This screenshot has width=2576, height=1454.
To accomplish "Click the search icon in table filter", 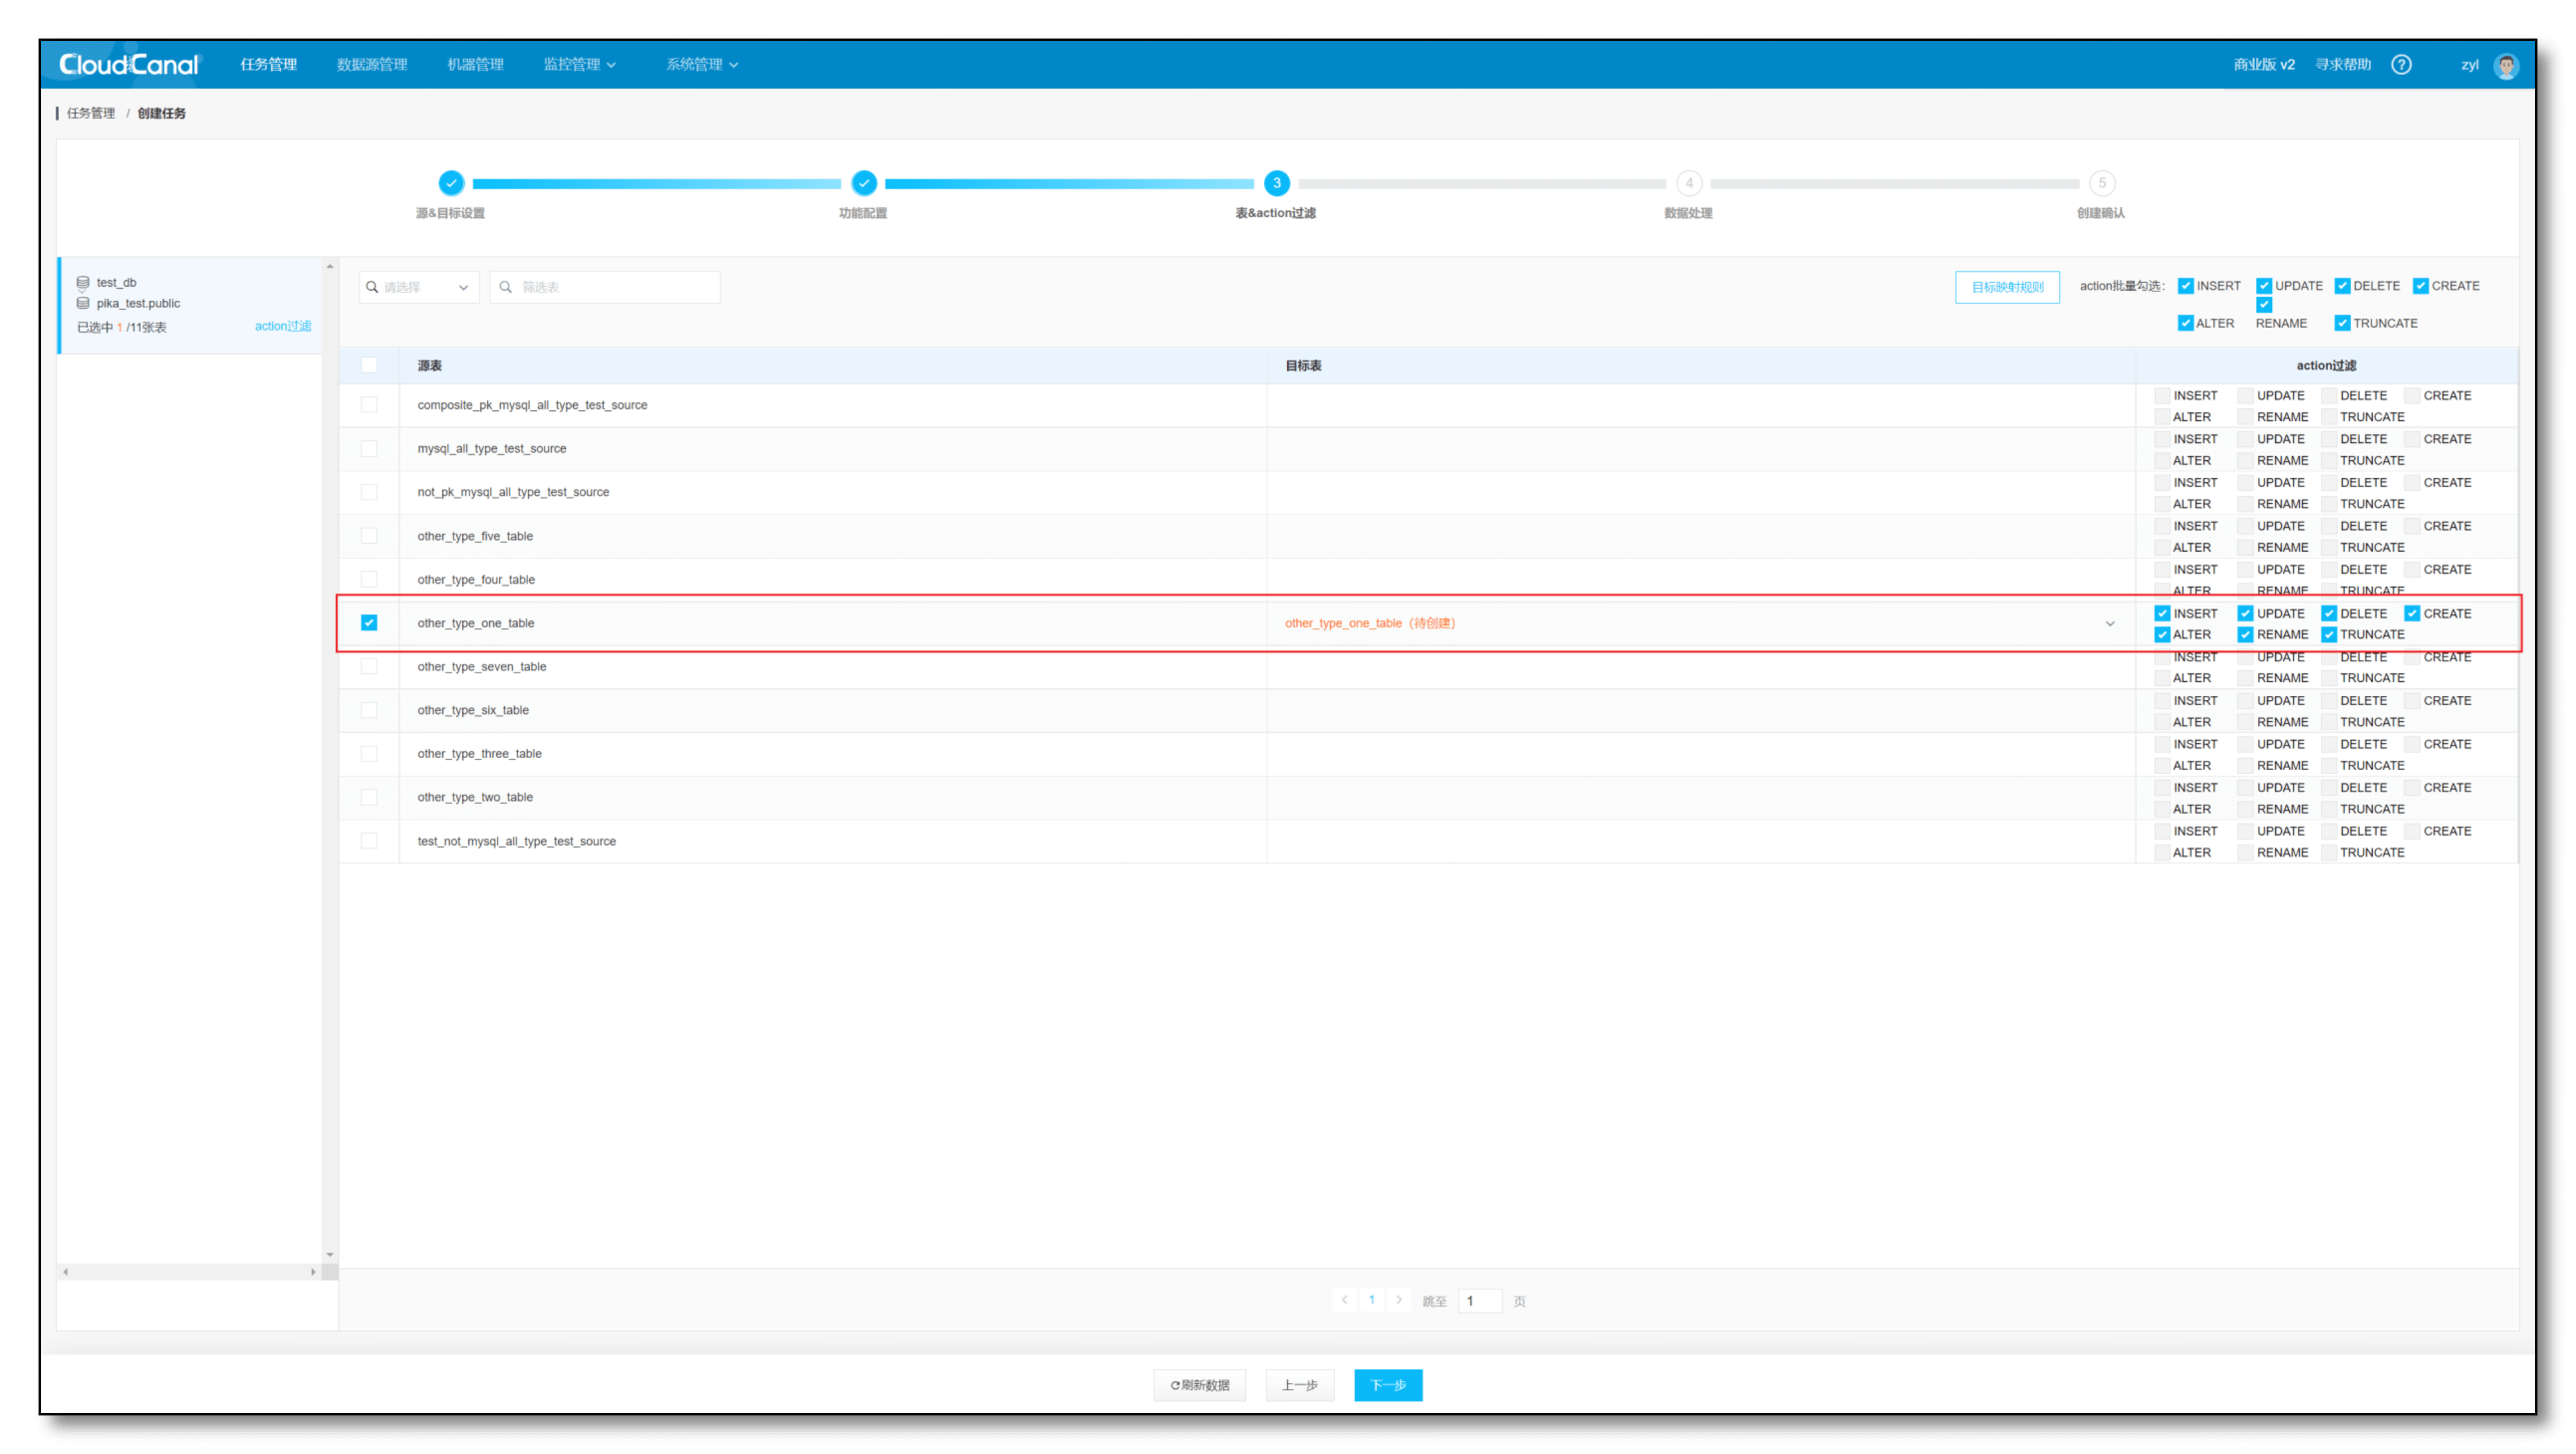I will pos(506,287).
